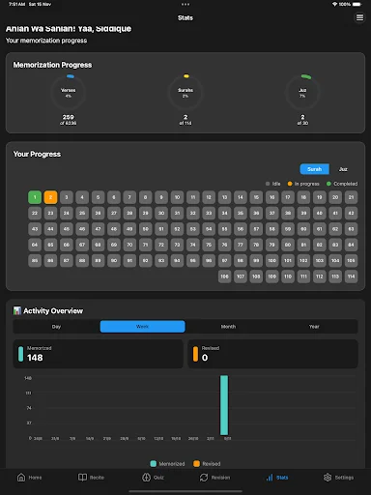Select surah tile 64
The width and height of the screenshot is (371, 495).
pos(35,245)
